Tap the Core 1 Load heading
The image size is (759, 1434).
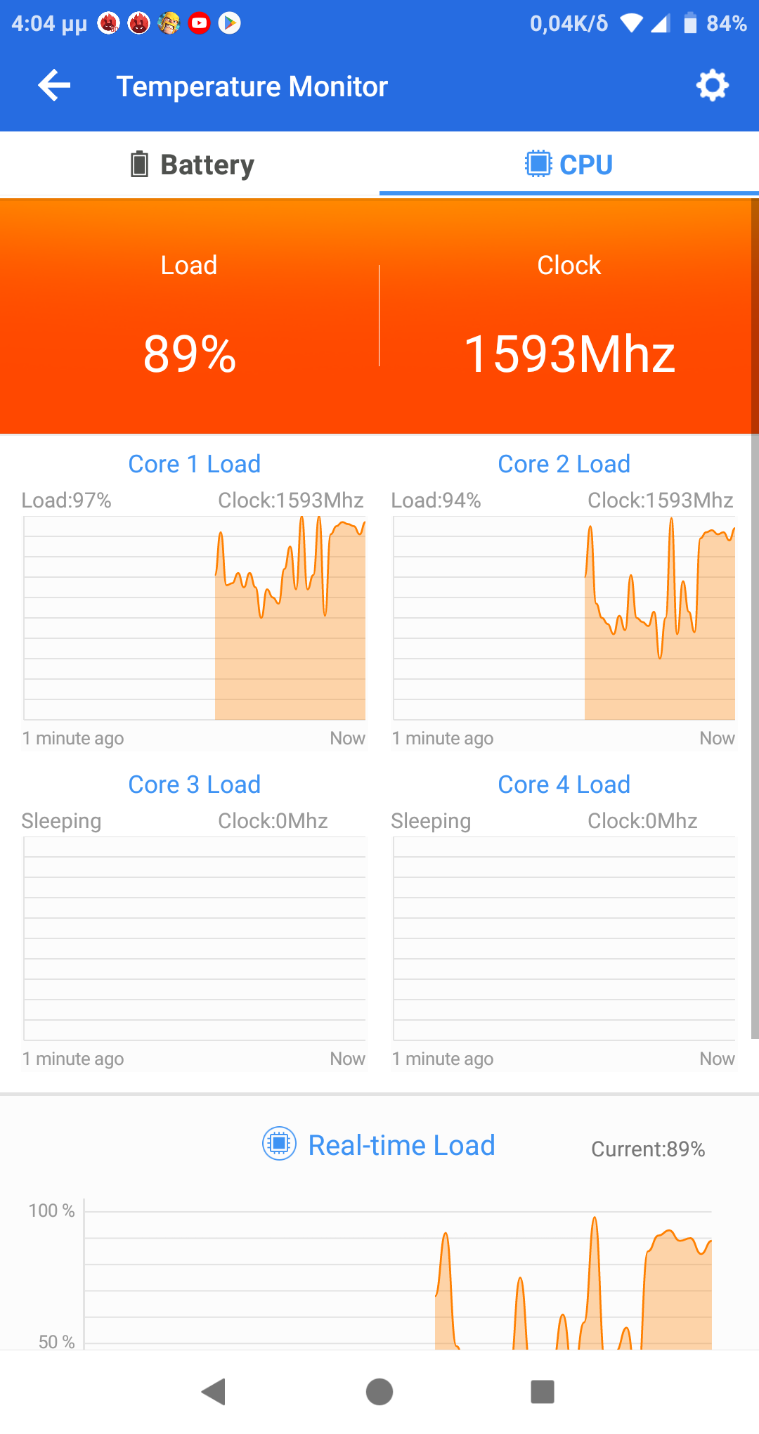[x=194, y=464]
